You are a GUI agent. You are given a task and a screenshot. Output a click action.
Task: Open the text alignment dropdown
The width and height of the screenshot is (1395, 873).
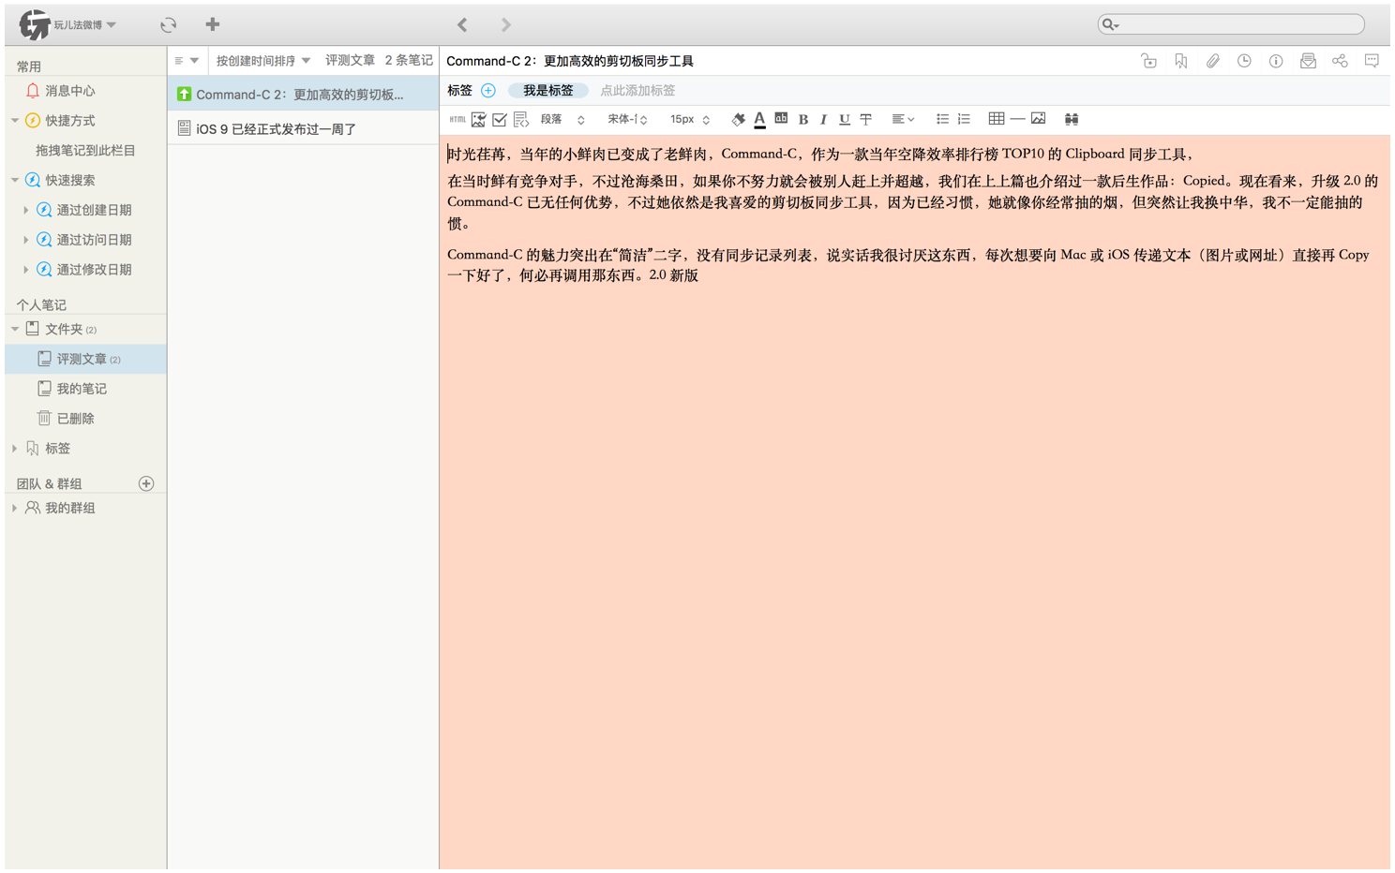point(903,119)
